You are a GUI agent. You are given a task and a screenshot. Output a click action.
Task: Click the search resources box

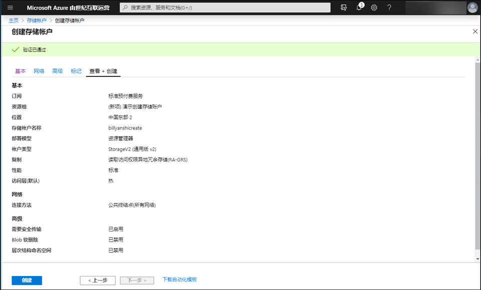(x=225, y=7)
